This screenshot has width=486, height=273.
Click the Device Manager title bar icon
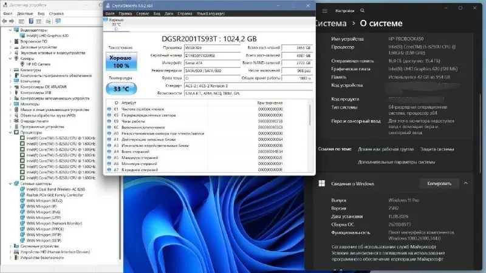5,5
